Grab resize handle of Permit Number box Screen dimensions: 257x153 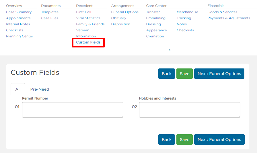tap(122, 116)
